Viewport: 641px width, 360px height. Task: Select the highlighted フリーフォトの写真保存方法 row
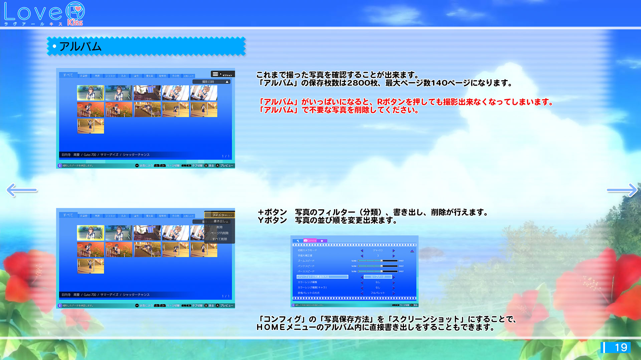coord(322,277)
